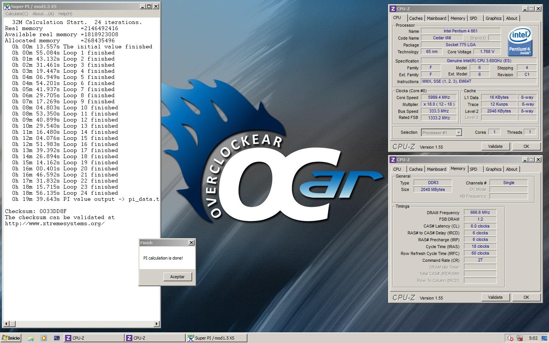Click the FSB:DRAM 1:2 value

coord(480,219)
